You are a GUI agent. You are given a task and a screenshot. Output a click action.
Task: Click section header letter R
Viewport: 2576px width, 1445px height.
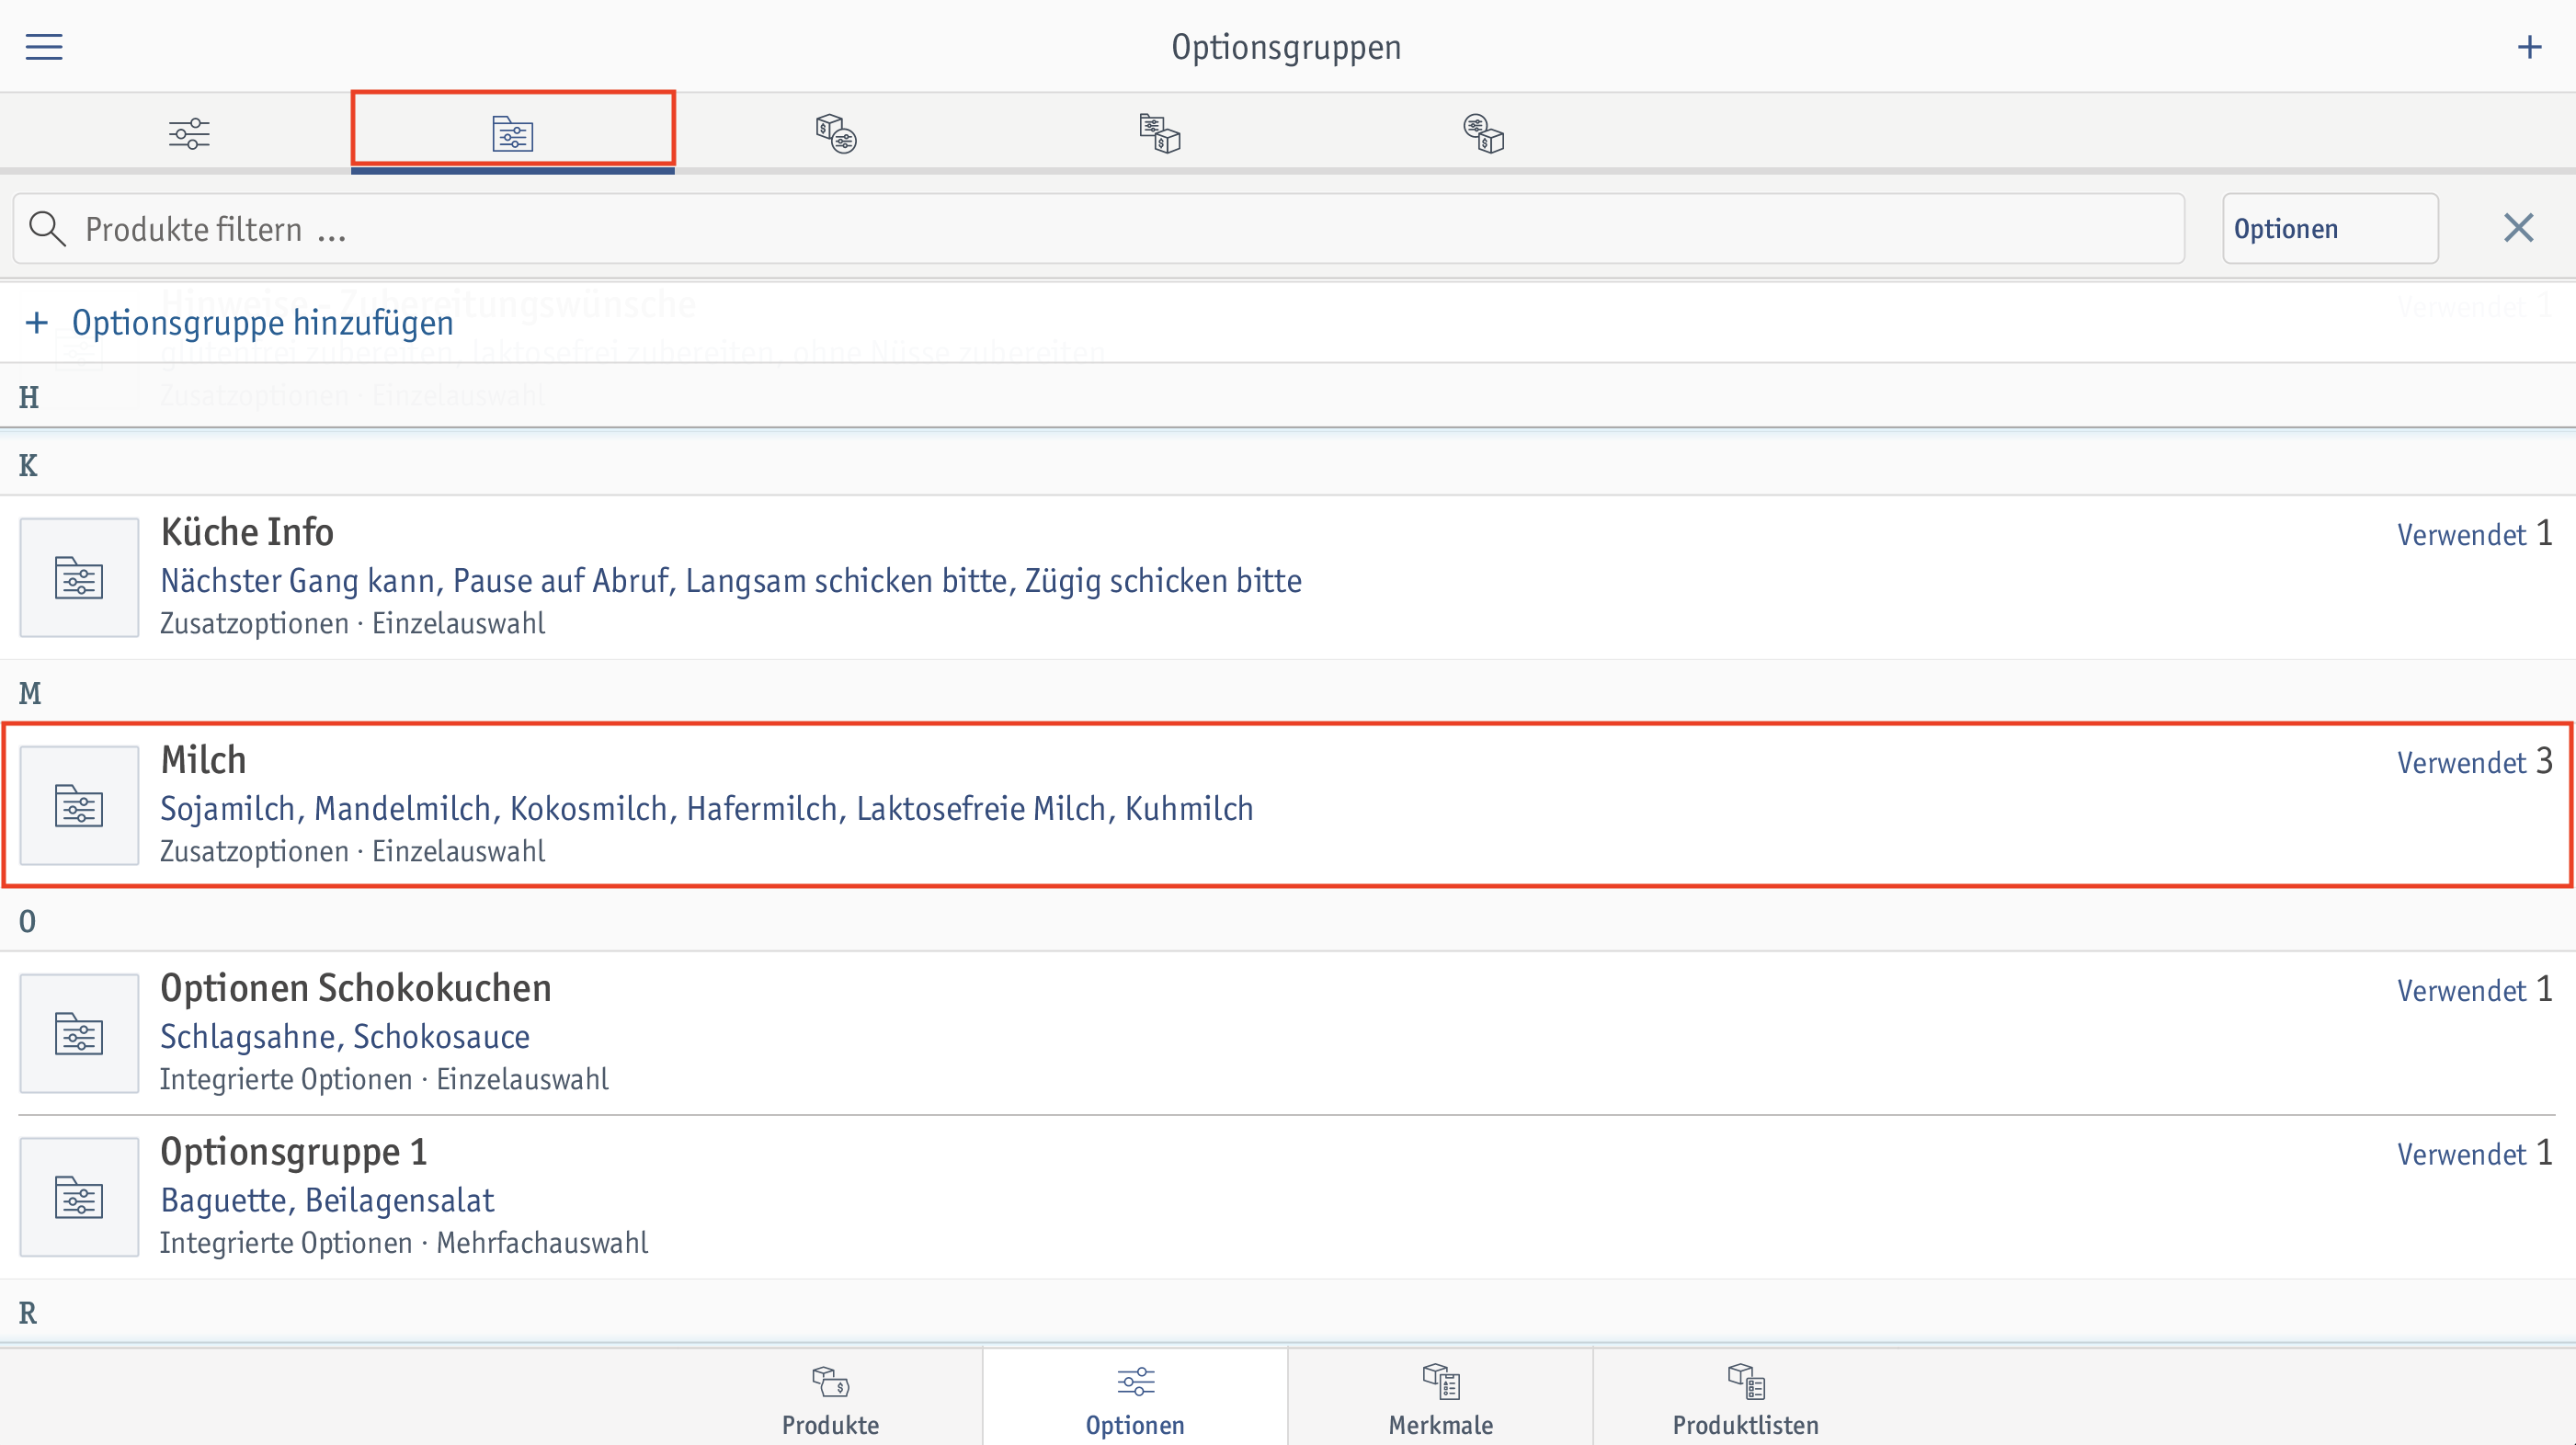(28, 1314)
